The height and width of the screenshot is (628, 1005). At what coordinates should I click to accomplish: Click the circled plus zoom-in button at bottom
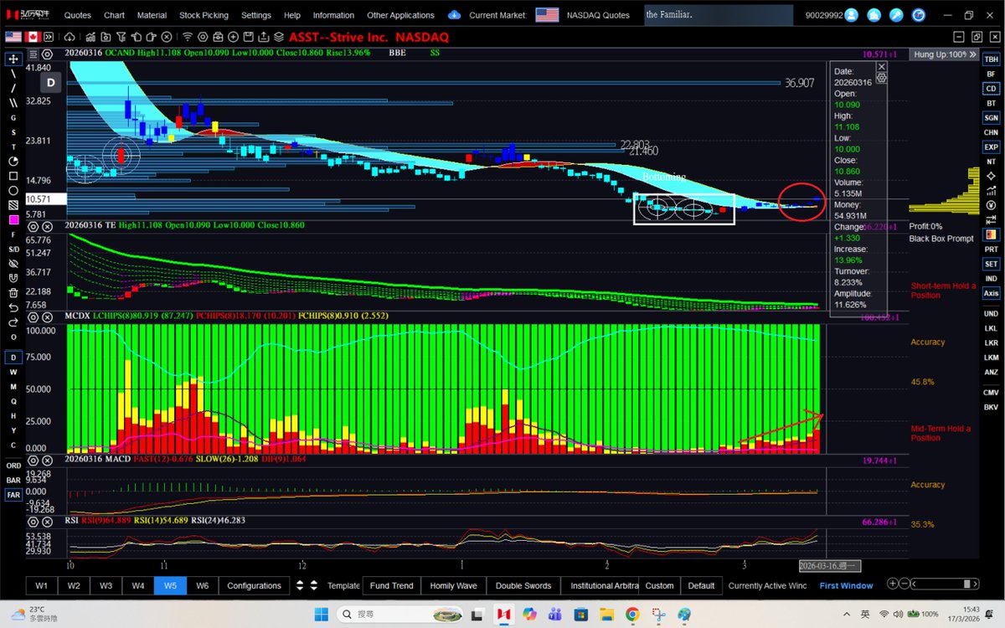(893, 584)
